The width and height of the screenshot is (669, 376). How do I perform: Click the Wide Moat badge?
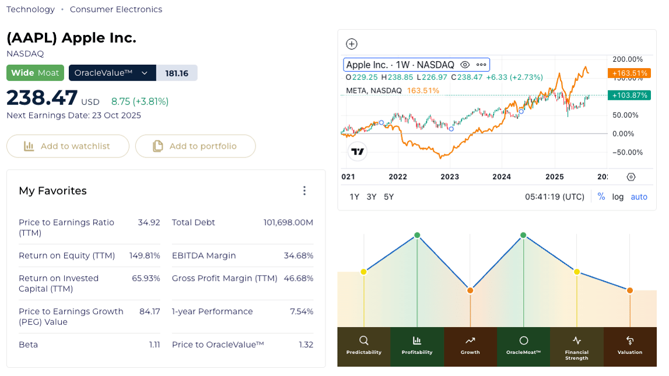pyautogui.click(x=36, y=73)
